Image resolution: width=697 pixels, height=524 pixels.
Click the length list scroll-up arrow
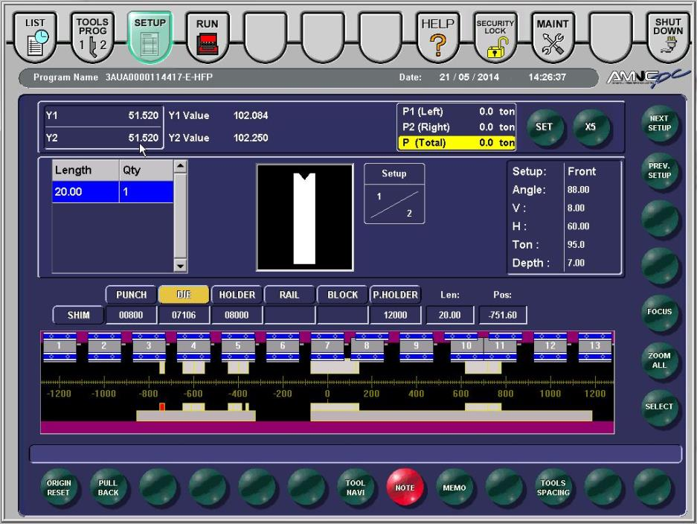[180, 167]
